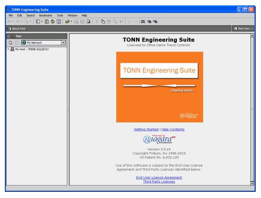Click the Open folder toolbar icon

[67, 21]
